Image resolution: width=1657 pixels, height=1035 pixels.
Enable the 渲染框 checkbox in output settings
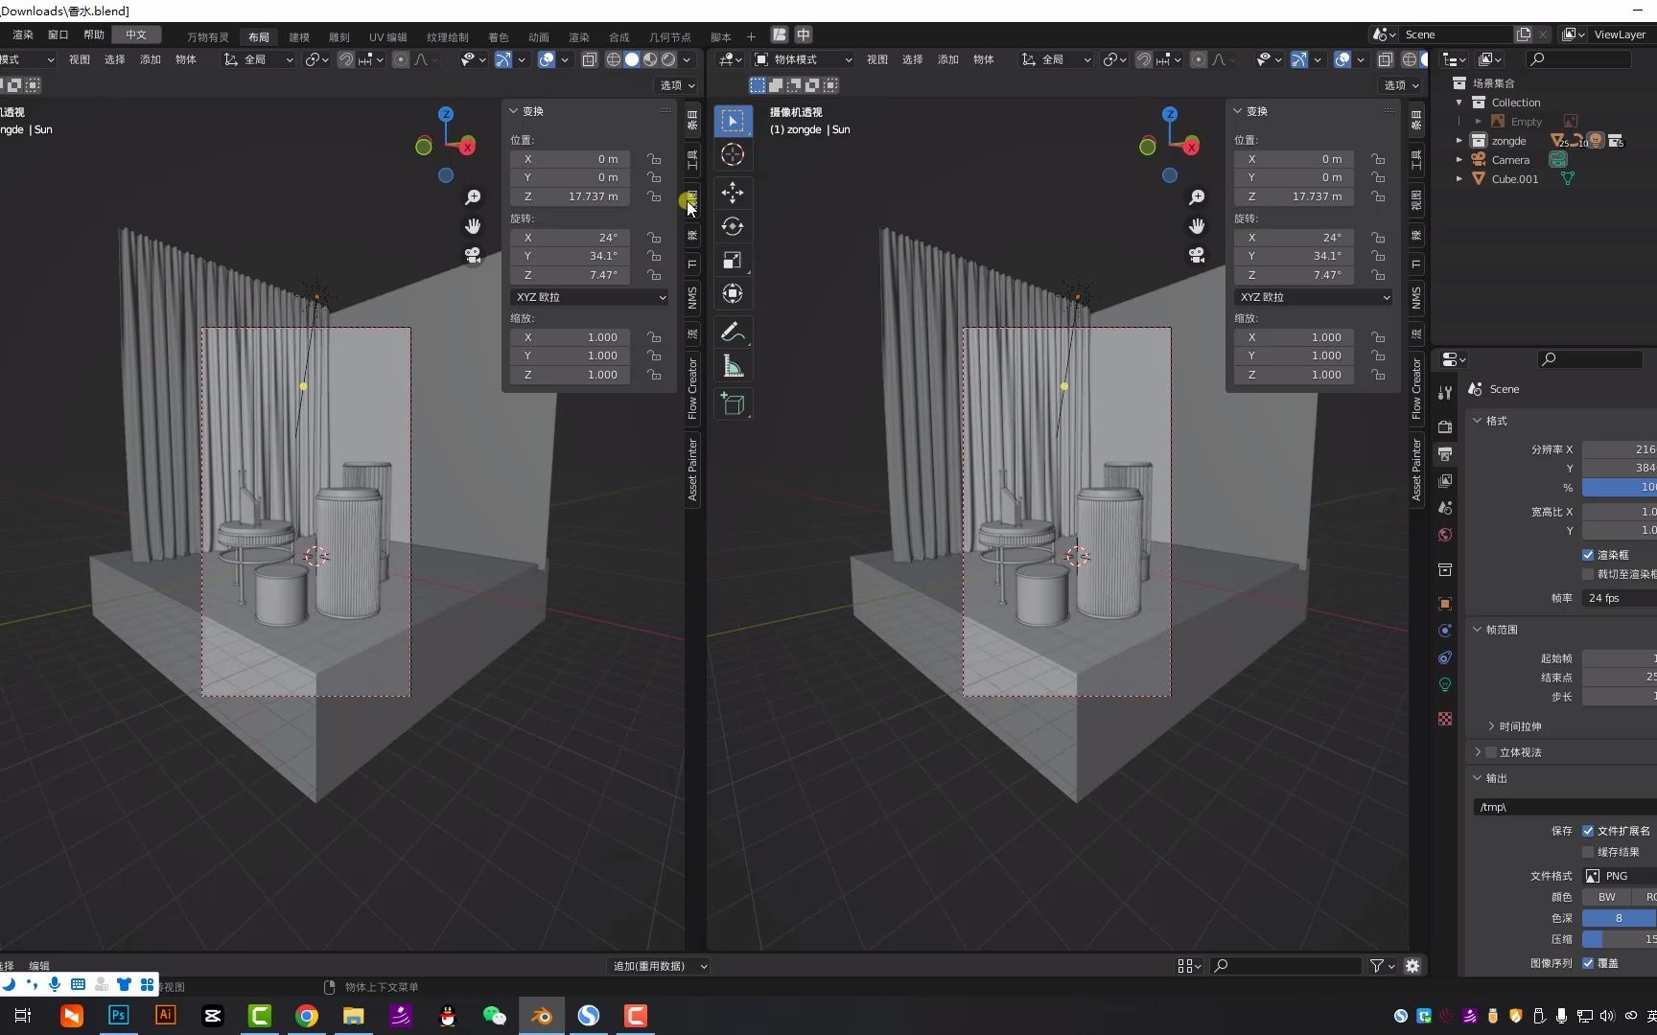pos(1589,554)
